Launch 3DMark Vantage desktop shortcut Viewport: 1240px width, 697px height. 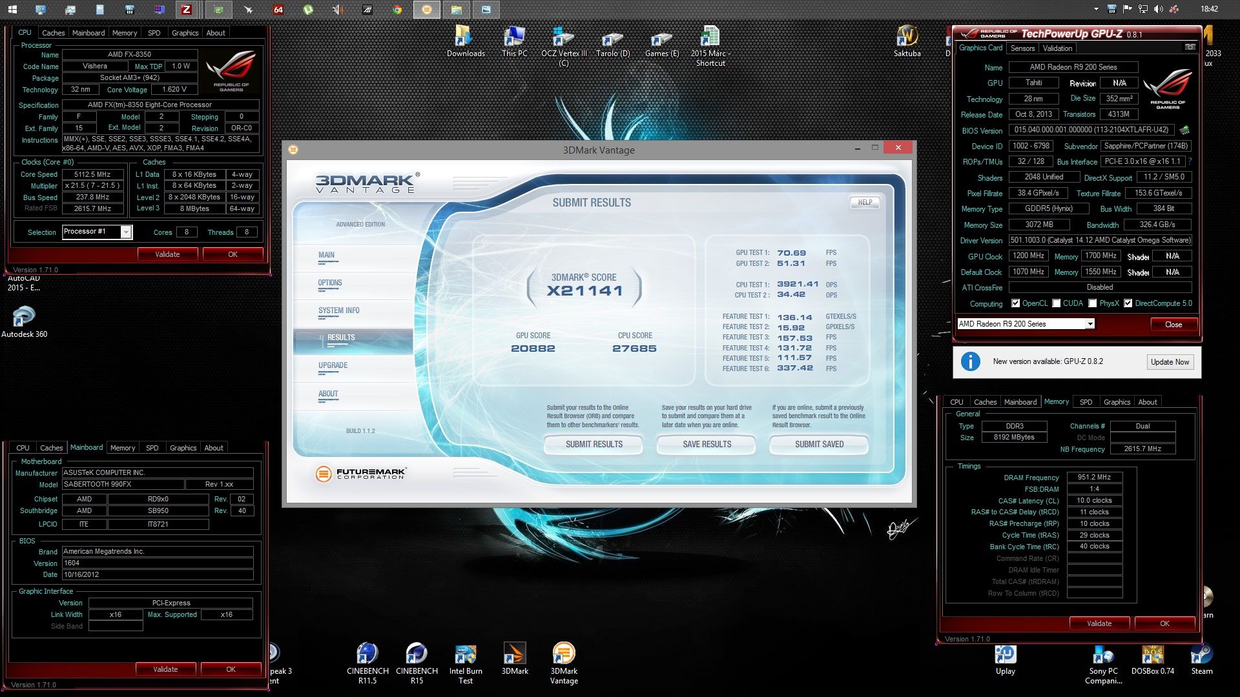point(564,663)
